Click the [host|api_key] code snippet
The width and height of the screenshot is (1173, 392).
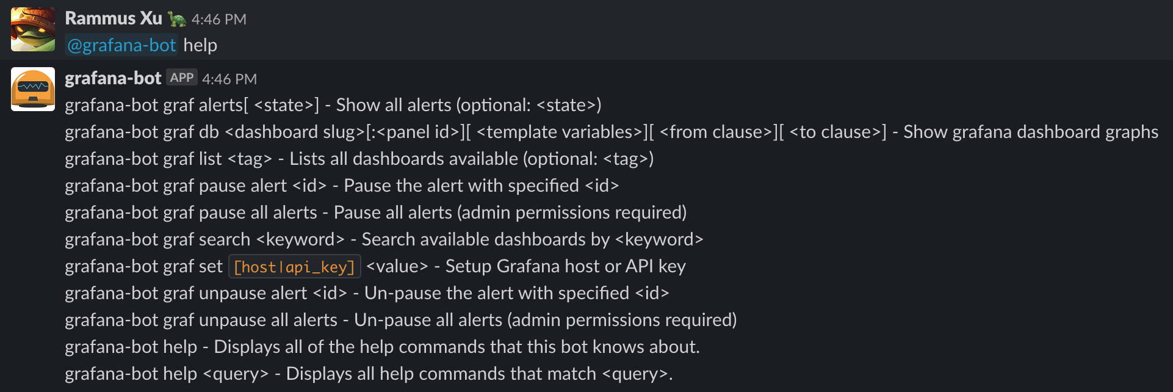coord(295,267)
